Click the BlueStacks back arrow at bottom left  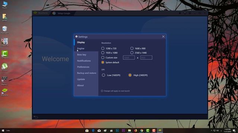36,117
